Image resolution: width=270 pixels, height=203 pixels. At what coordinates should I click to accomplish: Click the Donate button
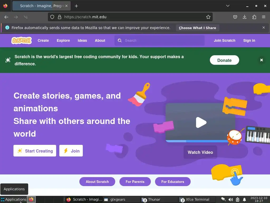[224, 60]
